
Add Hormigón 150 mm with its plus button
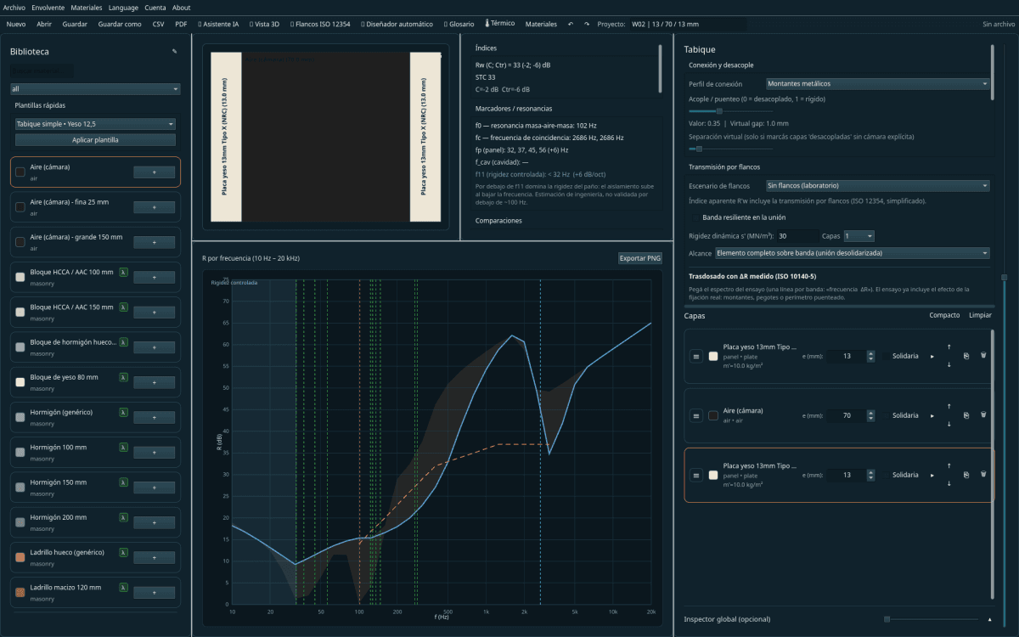155,487
